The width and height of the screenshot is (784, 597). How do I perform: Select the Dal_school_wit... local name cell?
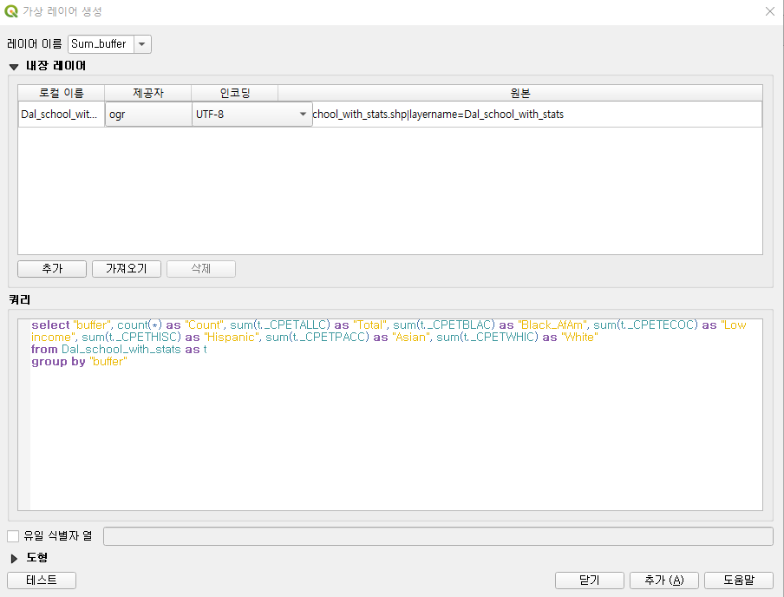tap(61, 114)
